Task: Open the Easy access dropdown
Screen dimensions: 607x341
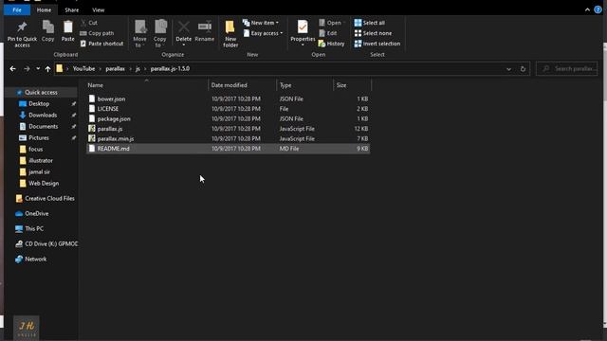Action: pyautogui.click(x=263, y=33)
